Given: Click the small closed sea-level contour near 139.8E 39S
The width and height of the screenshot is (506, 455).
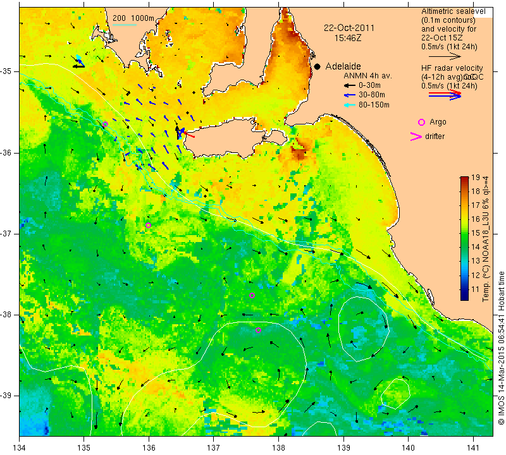Looking at the screenshot, I should (396, 393).
